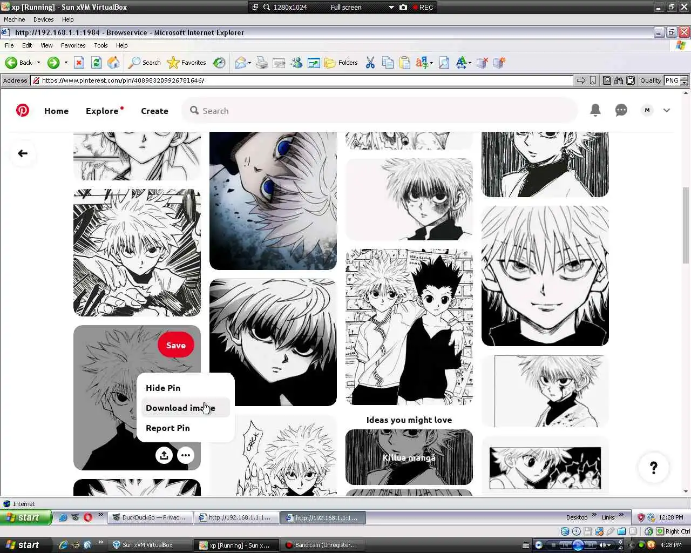
Task: Open the View menu in Internet Explorer
Action: (x=46, y=45)
